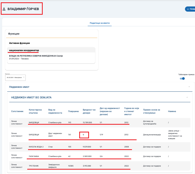Click the Земјоделско земјиште cell
The width and height of the screenshot is (195, 174).
click(54, 166)
